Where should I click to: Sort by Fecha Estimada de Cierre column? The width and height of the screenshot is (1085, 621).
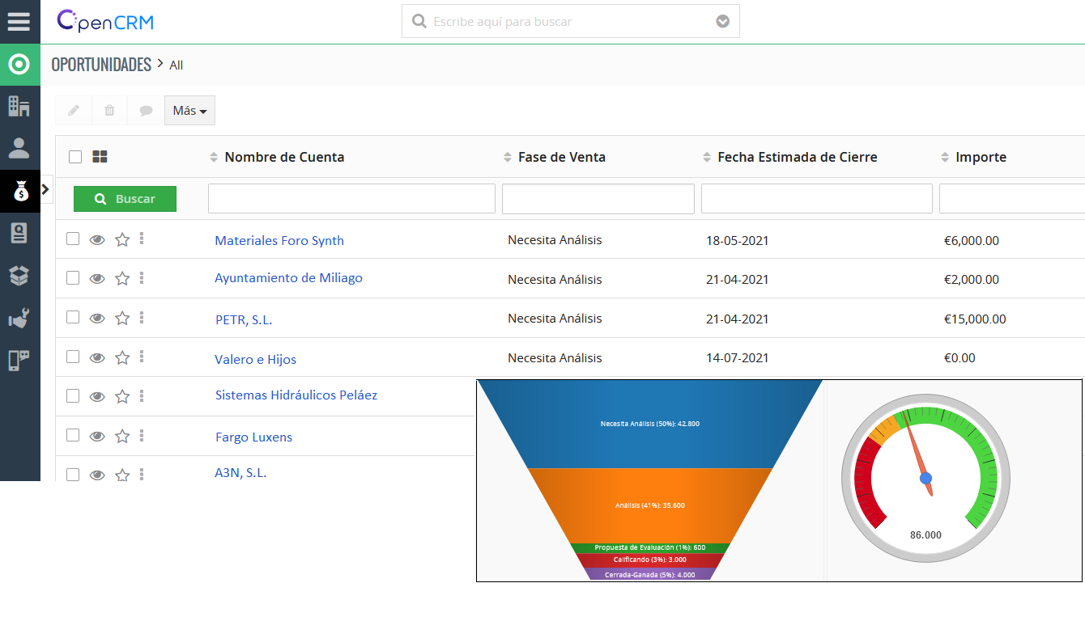(789, 157)
